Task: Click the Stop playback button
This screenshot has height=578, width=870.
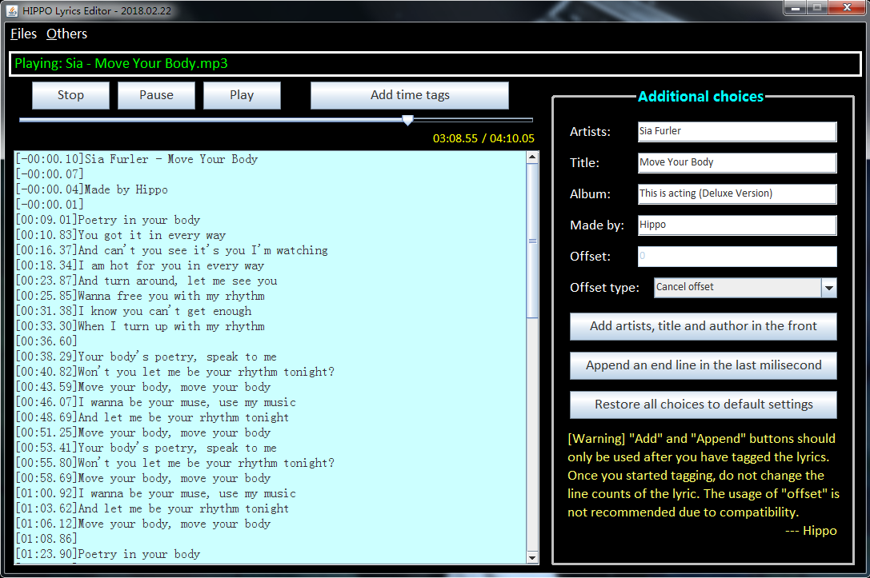Action: pos(70,95)
